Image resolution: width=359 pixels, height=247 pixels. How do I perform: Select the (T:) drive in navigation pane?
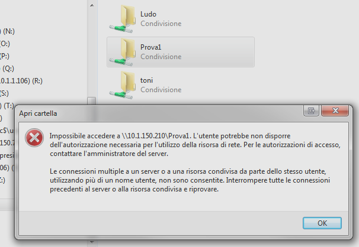pos(7,106)
